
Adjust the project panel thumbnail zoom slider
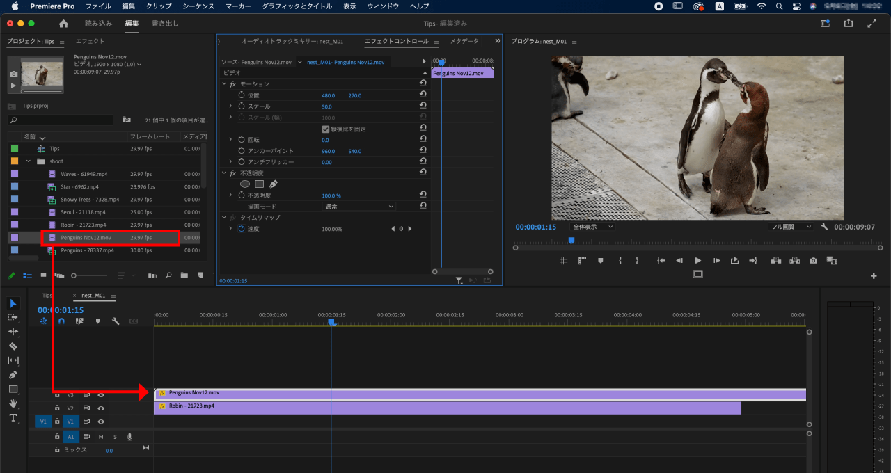[89, 275]
